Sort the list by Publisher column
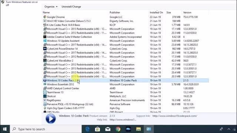The image size is (237, 133). 115,12
